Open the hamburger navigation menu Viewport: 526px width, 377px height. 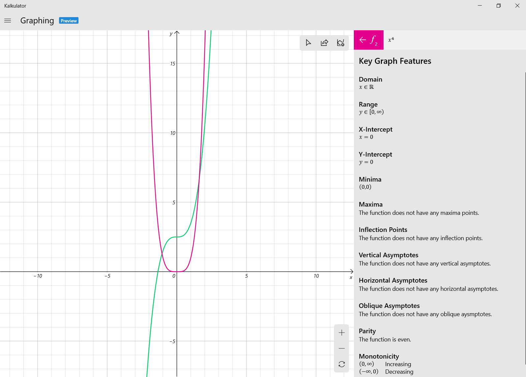pyautogui.click(x=8, y=20)
